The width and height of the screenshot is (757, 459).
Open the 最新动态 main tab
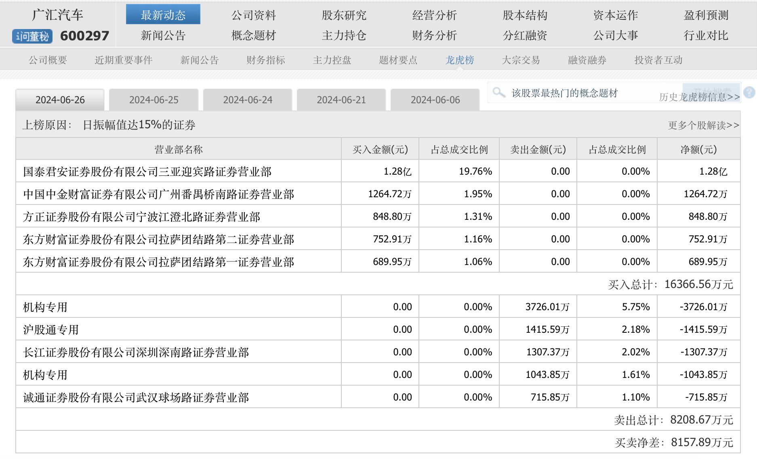(x=163, y=15)
